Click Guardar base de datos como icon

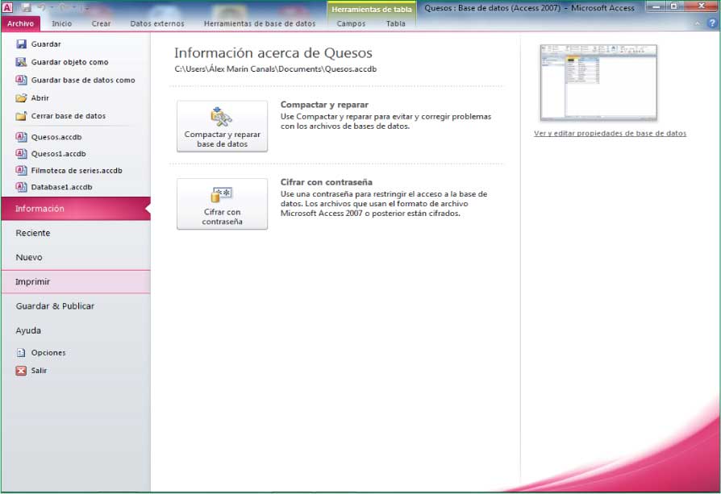(22, 81)
